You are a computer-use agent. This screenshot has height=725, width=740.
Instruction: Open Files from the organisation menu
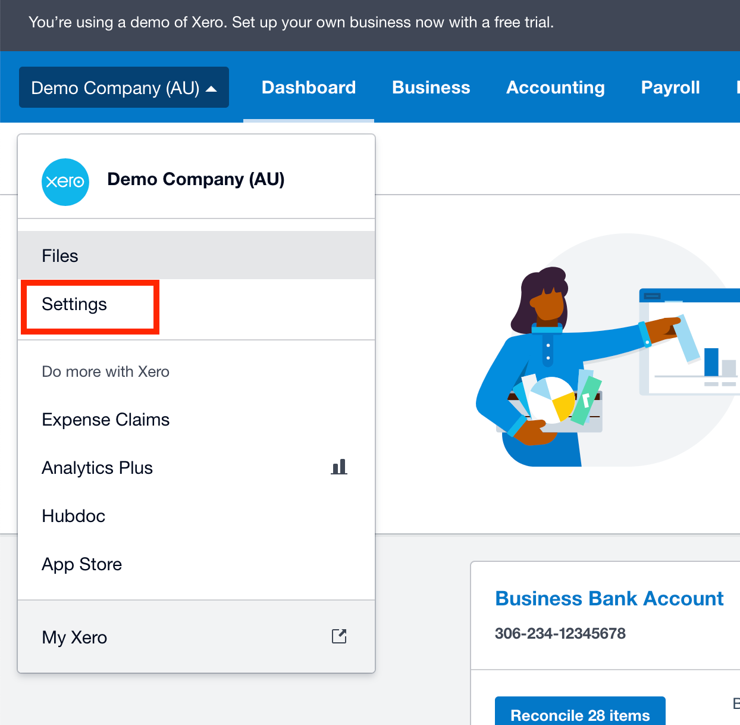coord(196,255)
